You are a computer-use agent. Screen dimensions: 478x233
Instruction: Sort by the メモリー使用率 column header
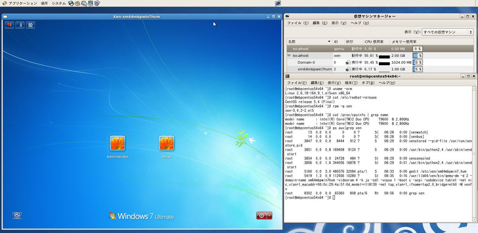coord(432,42)
